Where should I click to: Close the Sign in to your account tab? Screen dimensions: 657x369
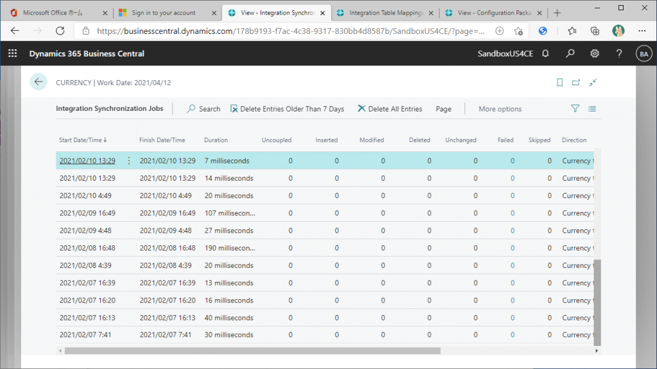tap(214, 13)
